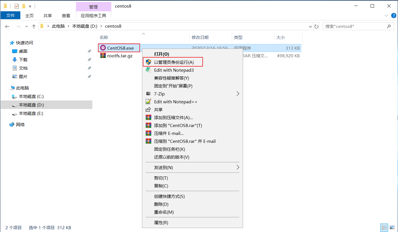Choose 重命名(M) from context menu
This screenshot has width=398, height=232.
coord(164,212)
